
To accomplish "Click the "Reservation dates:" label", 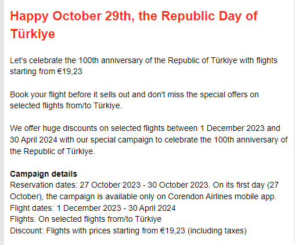I will [44, 185].
